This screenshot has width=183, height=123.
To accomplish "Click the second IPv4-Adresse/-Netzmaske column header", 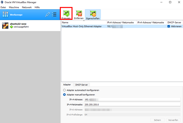I will tap(152, 22).
